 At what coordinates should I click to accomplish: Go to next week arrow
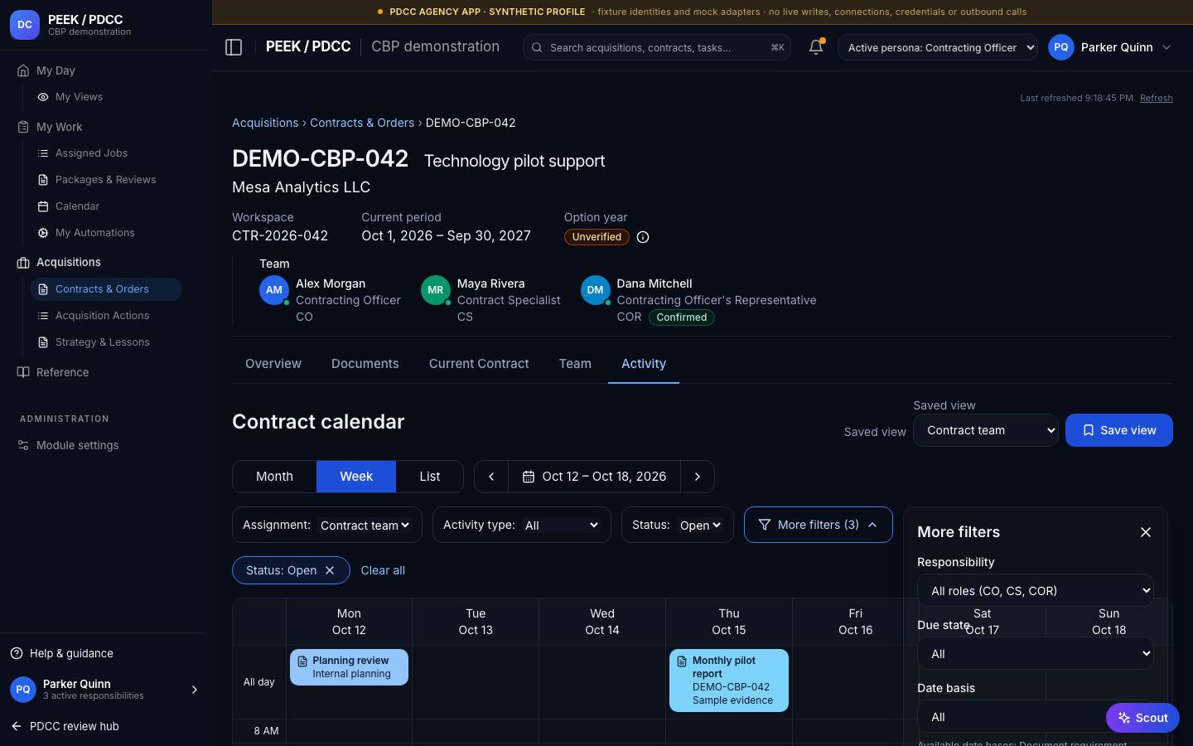coord(698,477)
